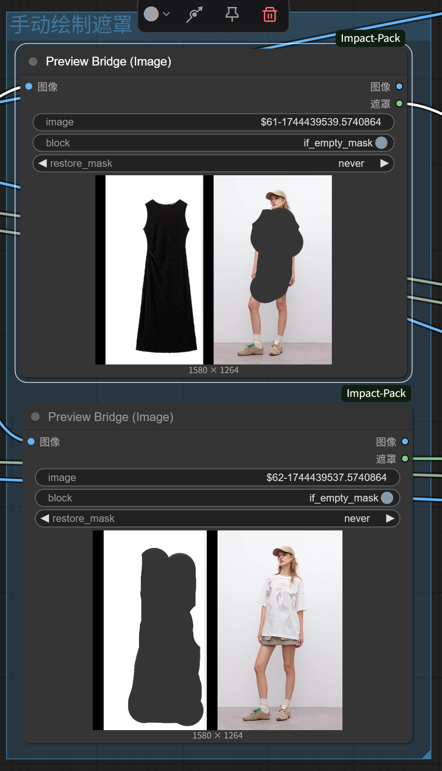Click the image field showing $61-1744439539.5740864
This screenshot has width=442, height=771.
(213, 122)
